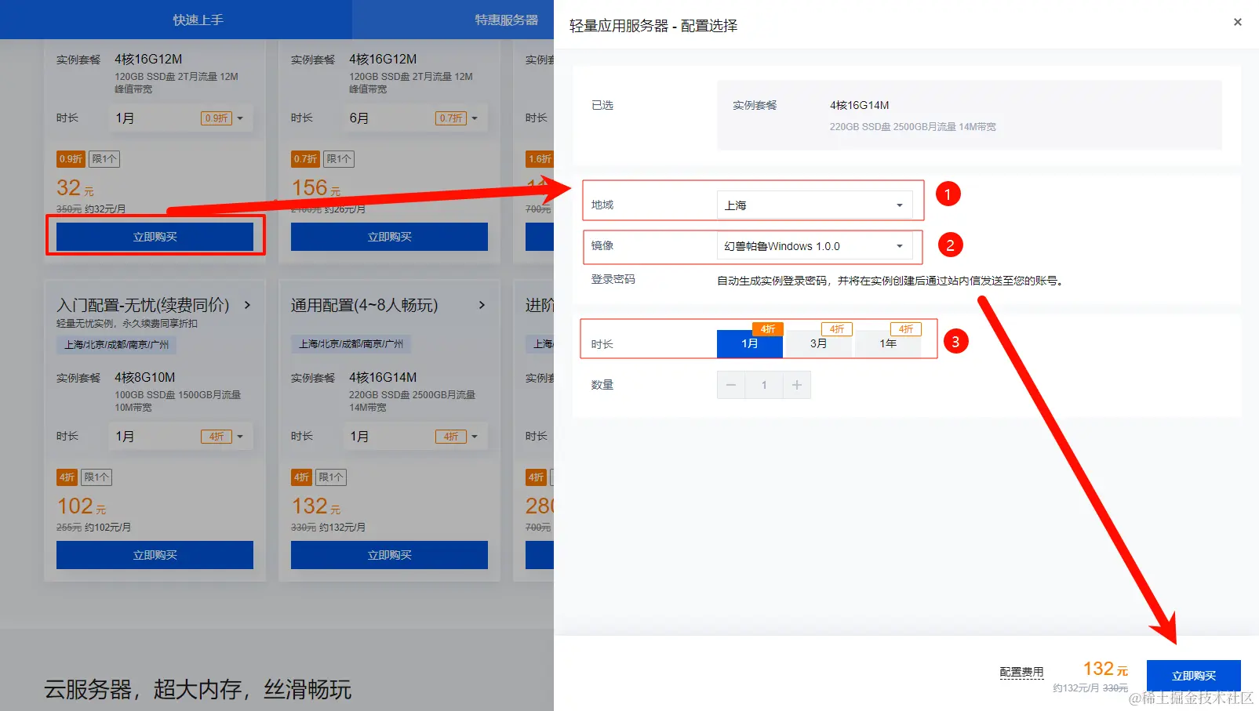This screenshot has width=1259, height=711.
Task: Expand the 入门配置-无忧(续费同价) chevron
Action: (x=248, y=305)
